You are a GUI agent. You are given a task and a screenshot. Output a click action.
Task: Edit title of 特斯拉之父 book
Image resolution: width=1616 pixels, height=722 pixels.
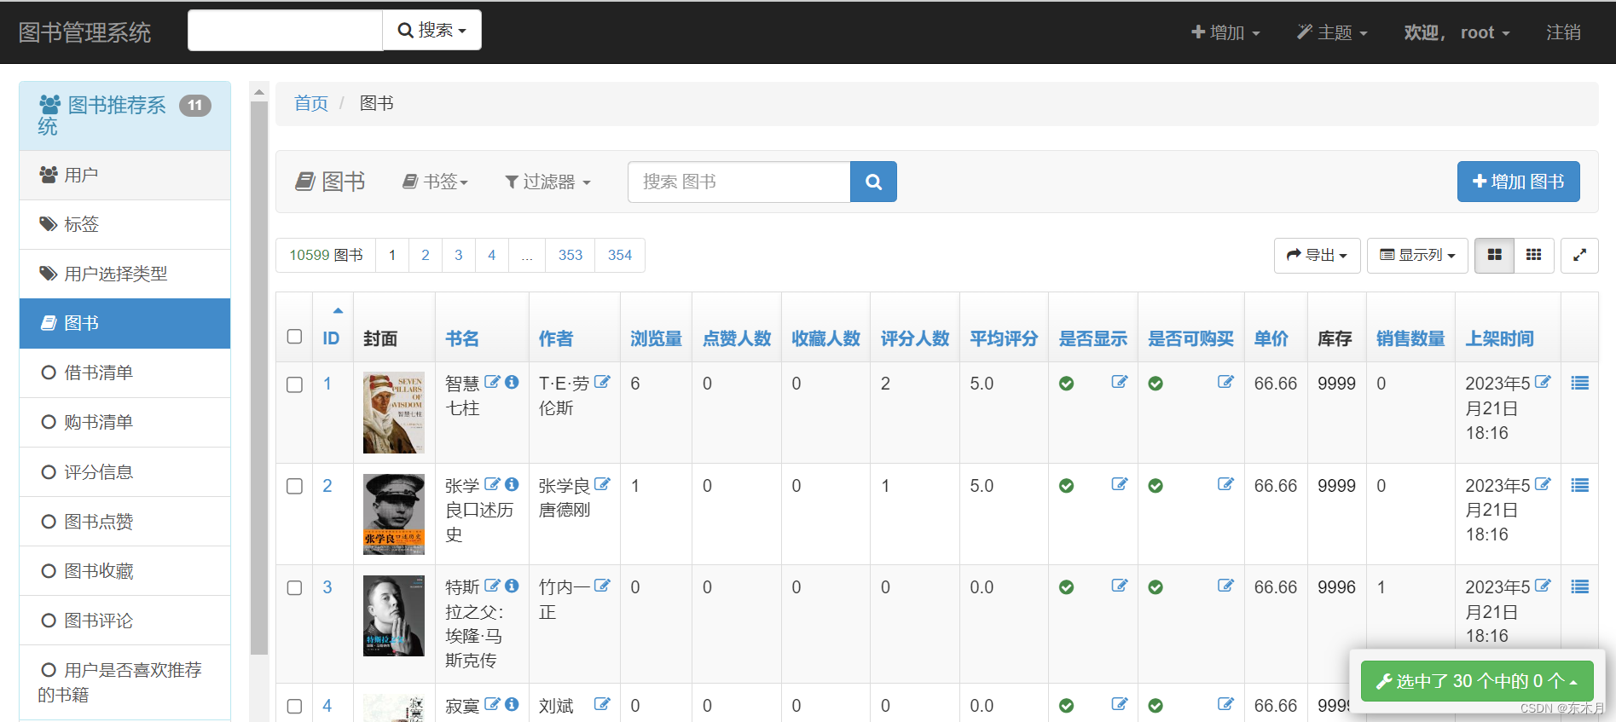pos(492,586)
